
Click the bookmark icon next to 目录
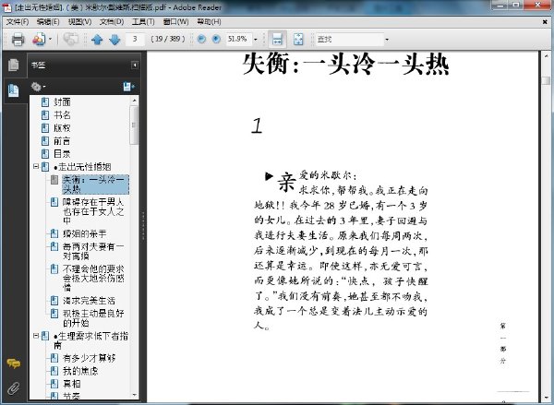tap(45, 153)
